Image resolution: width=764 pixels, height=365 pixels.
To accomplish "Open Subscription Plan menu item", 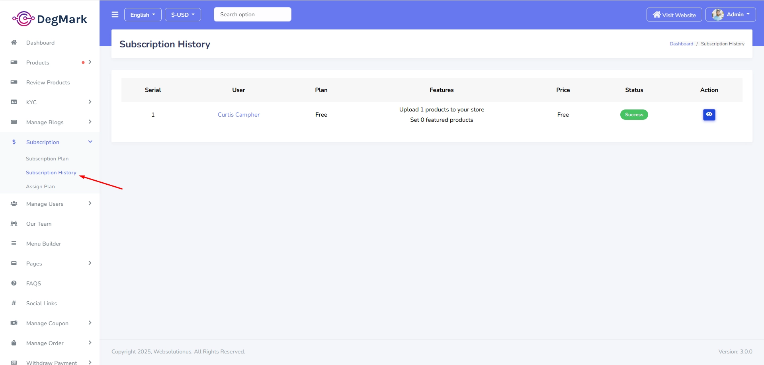I will click(47, 159).
